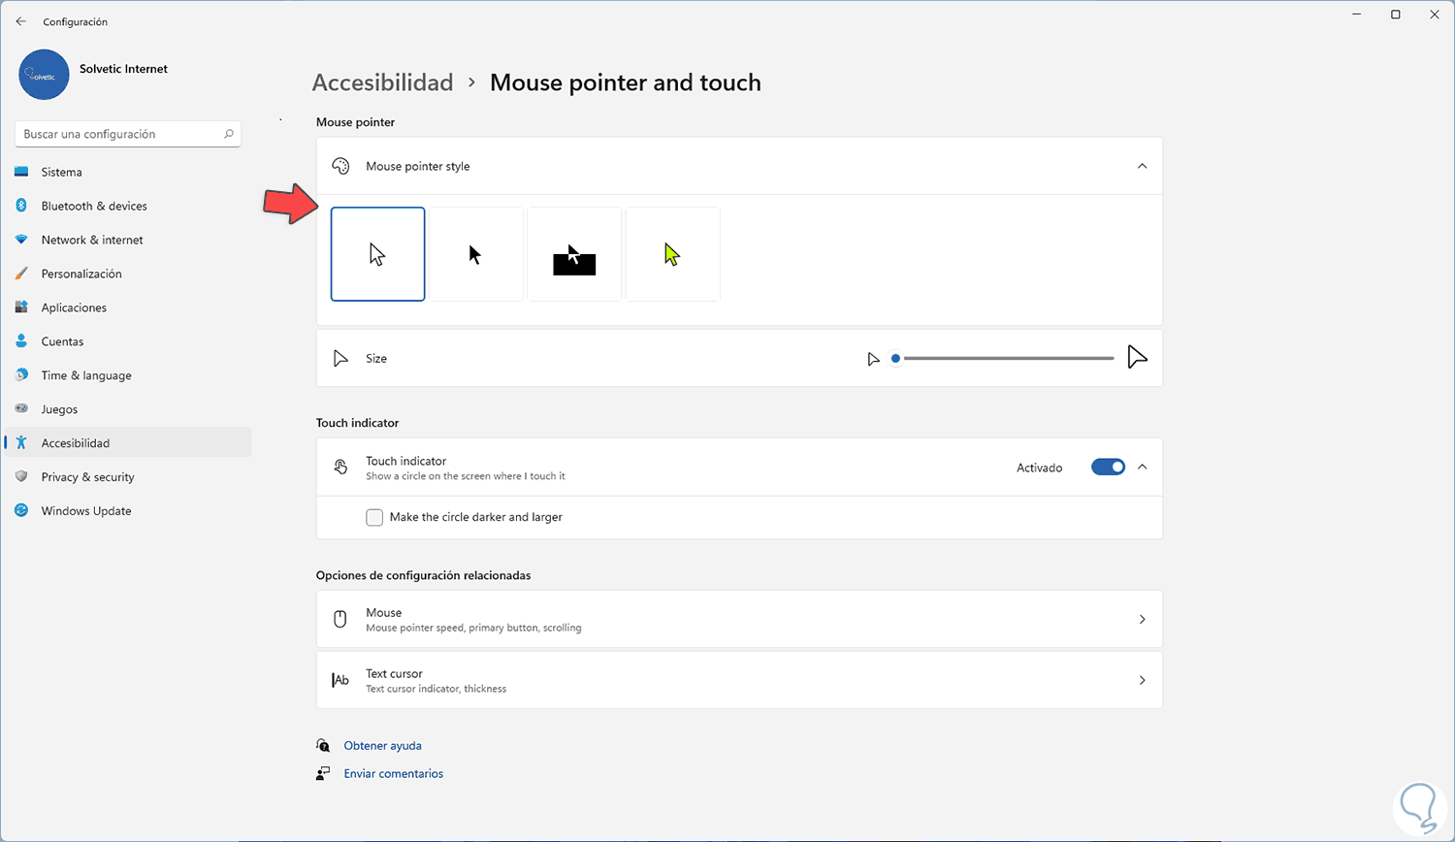The image size is (1455, 842).
Task: Select the white mouse pointer style
Action: click(x=377, y=254)
